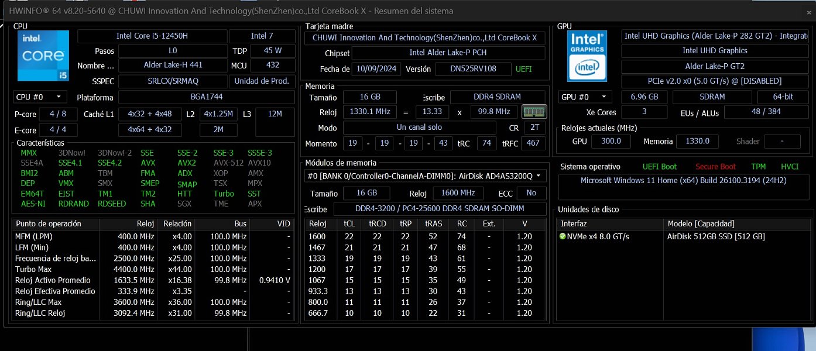The height and width of the screenshot is (351, 816).
Task: Select the Ring/LLC Max row
Action: [153, 302]
